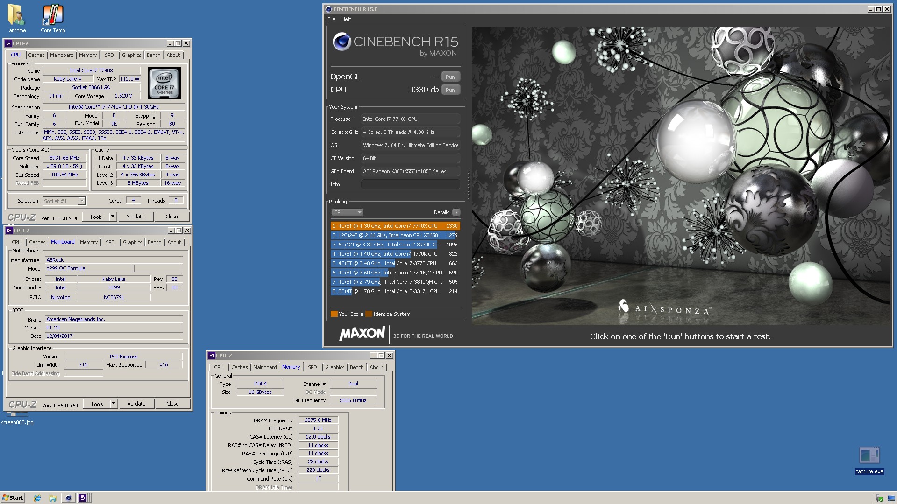Minimize the Cinebench window
The height and width of the screenshot is (504, 897).
[x=871, y=9]
